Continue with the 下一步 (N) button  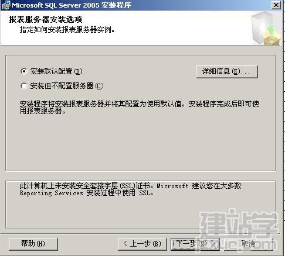pos(195,244)
